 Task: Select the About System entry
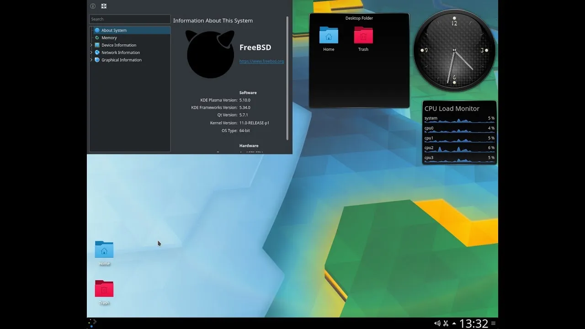click(114, 31)
